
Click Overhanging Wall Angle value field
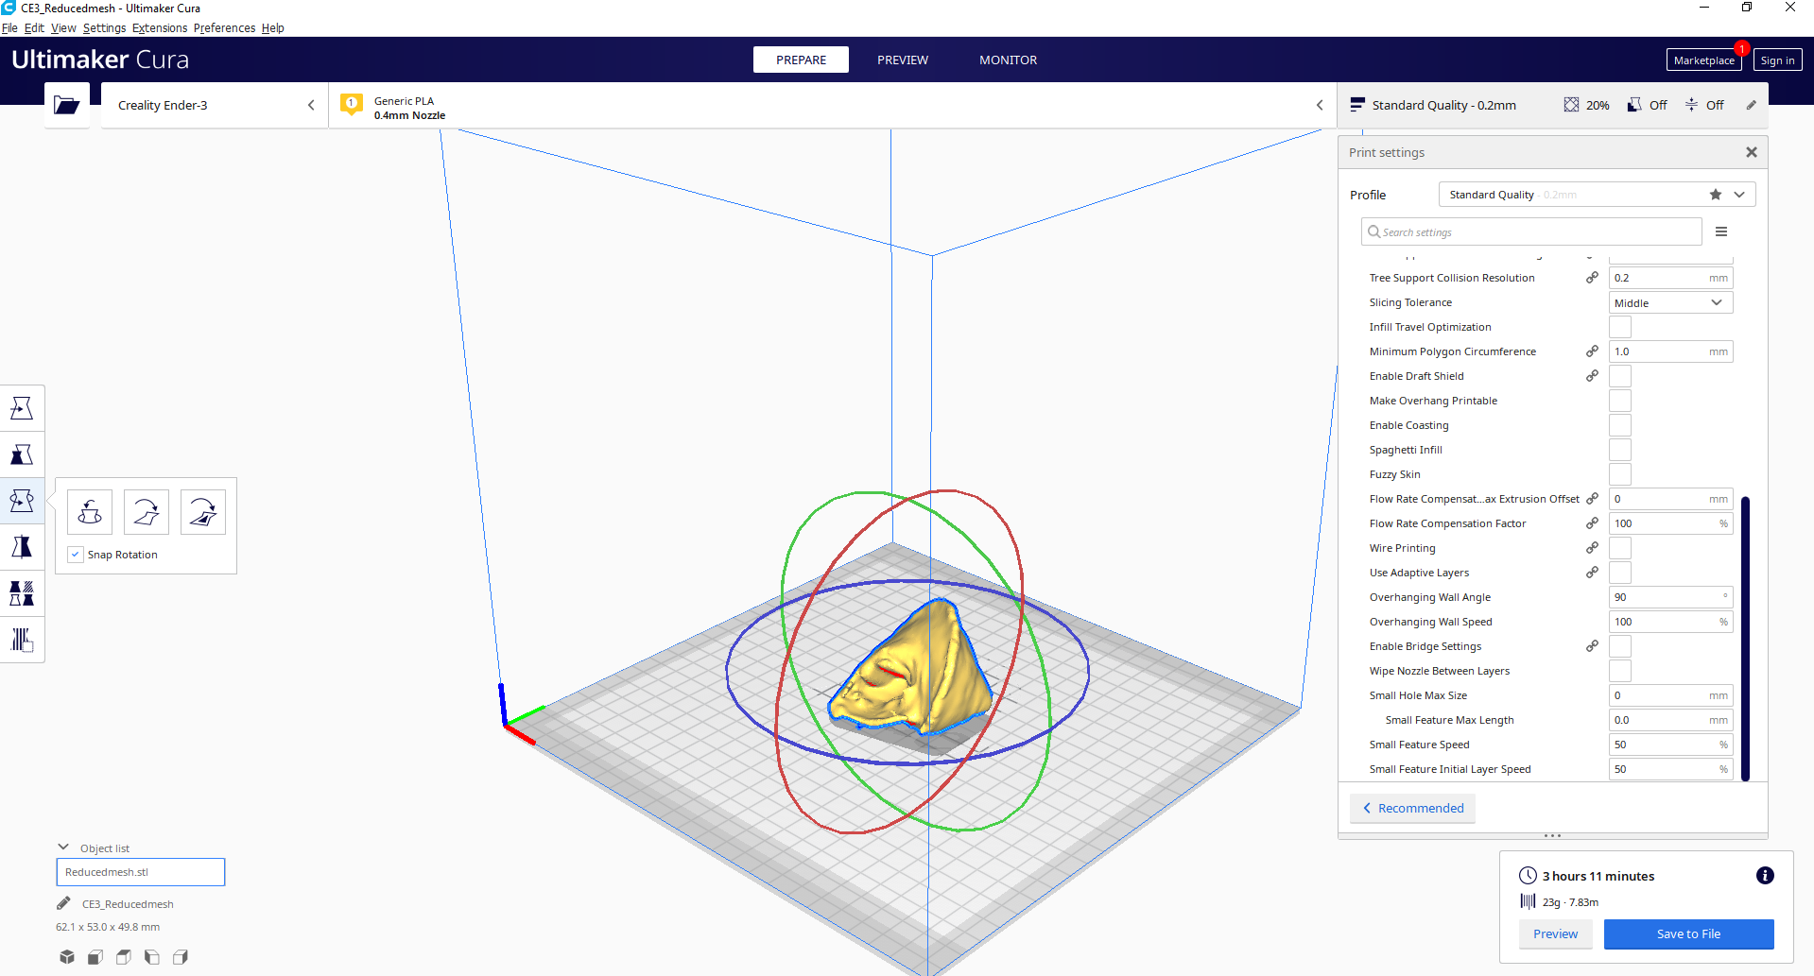[x=1670, y=597]
